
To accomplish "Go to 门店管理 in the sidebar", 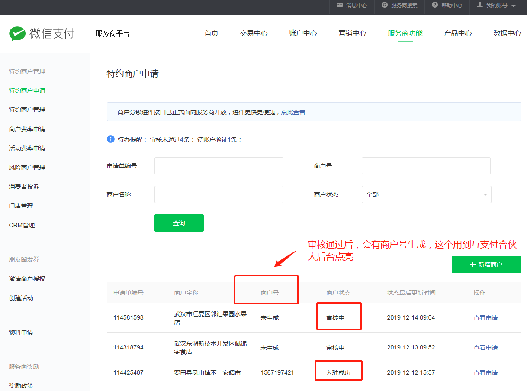I will 21,206.
